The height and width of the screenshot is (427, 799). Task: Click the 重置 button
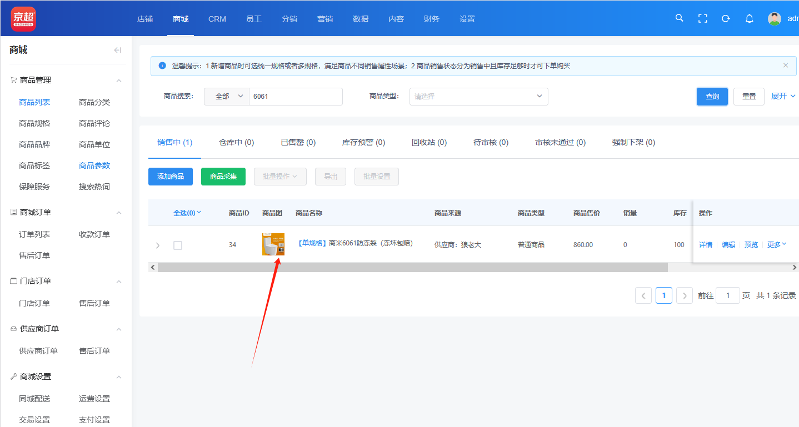coord(749,97)
